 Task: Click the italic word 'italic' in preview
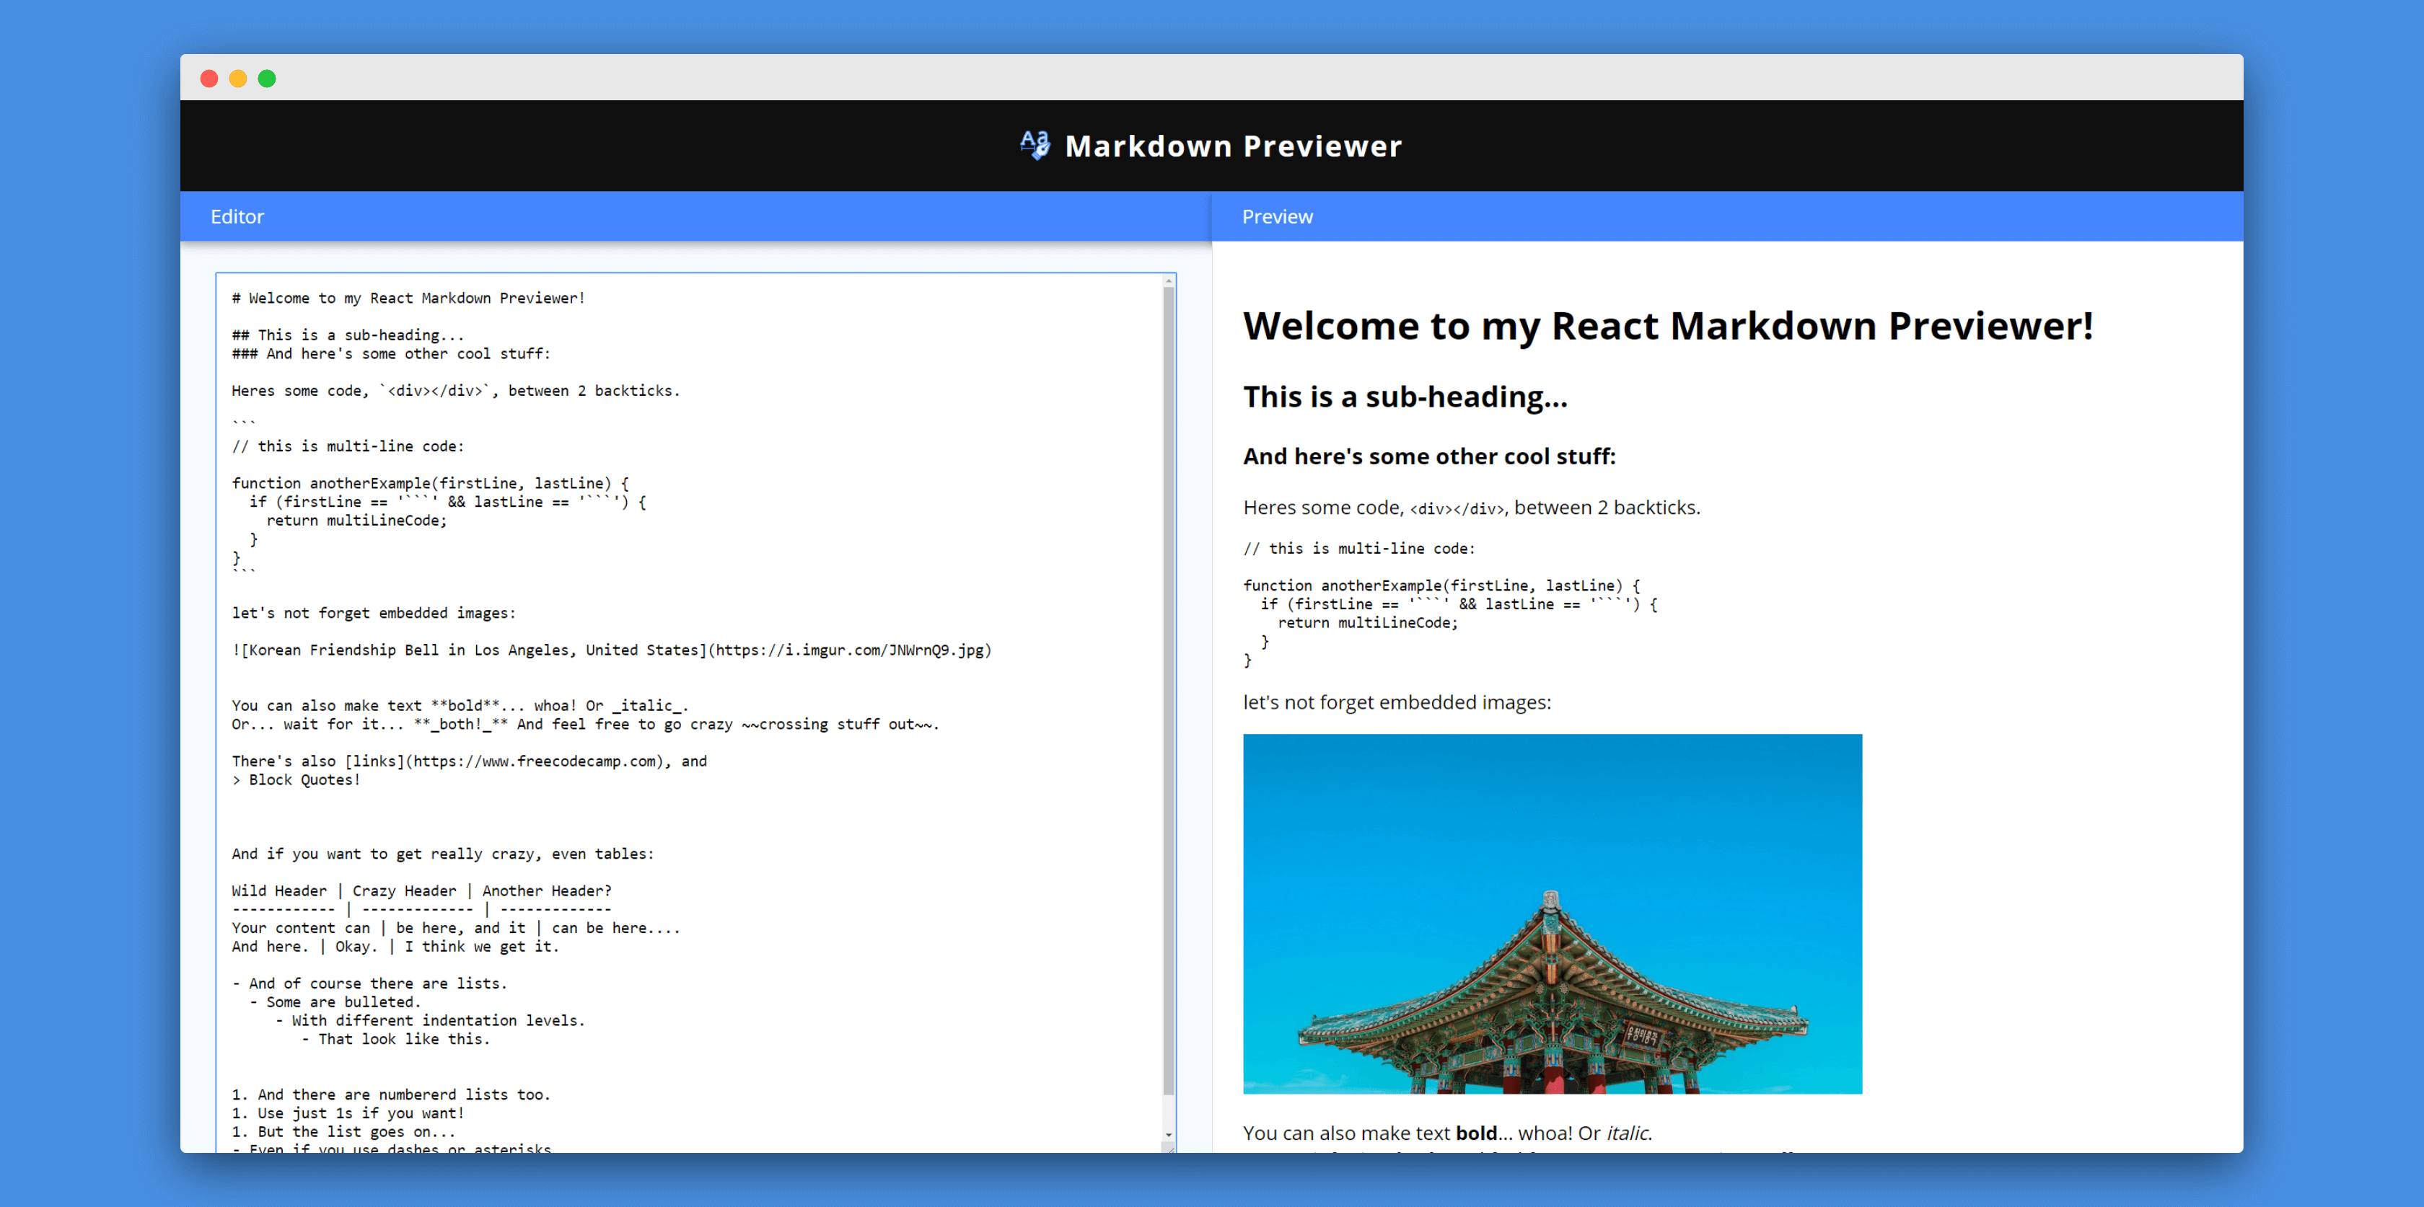[x=1628, y=1133]
